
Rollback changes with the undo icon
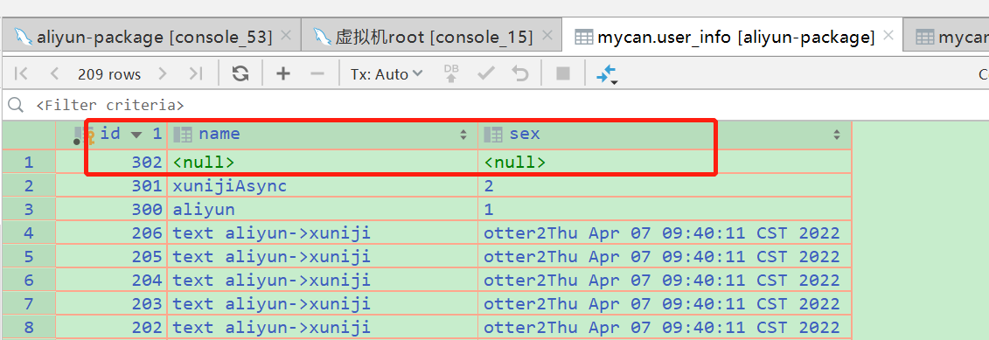pos(519,73)
